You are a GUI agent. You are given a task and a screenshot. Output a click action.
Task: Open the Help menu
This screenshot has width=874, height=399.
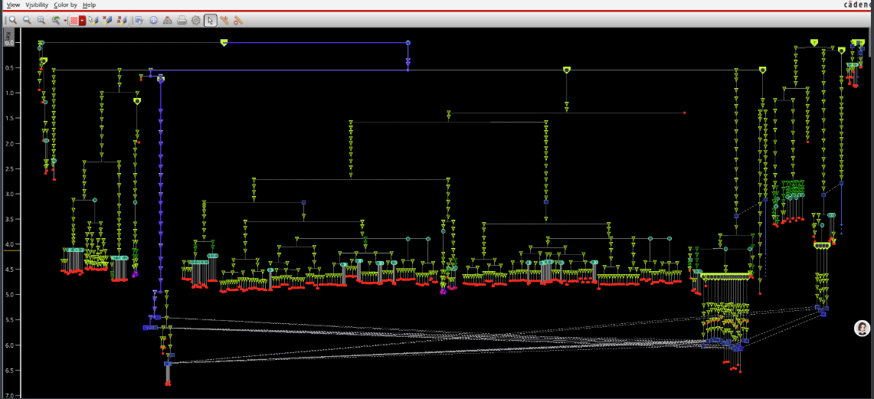point(89,5)
